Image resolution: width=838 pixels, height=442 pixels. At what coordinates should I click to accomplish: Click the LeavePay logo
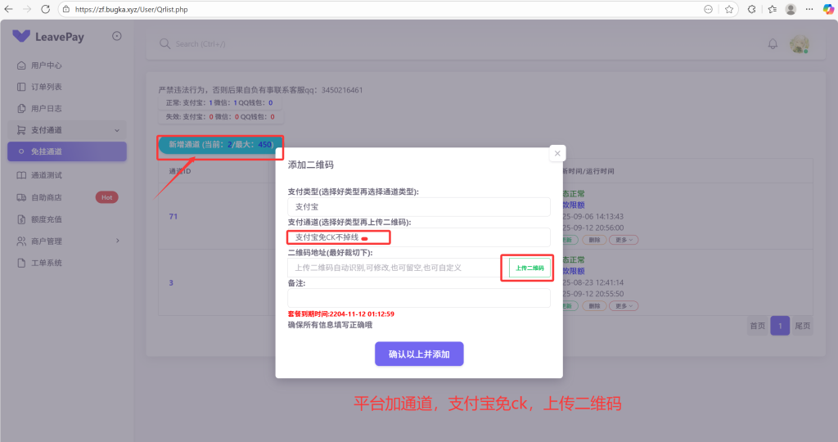[x=48, y=36]
